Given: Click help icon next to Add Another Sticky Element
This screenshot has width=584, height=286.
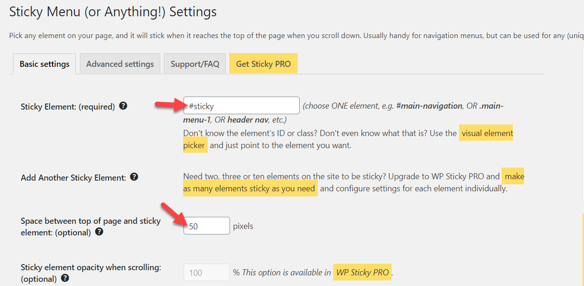Looking at the screenshot, I should tap(134, 177).
